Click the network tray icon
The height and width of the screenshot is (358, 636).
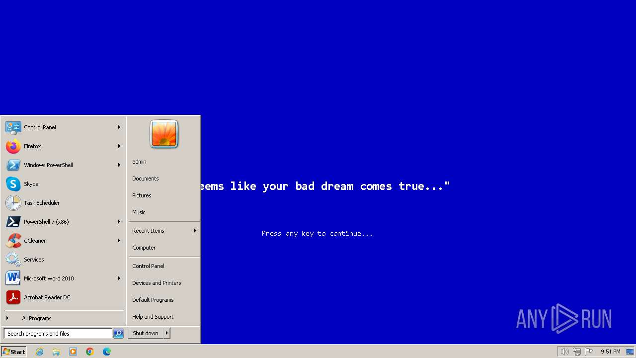point(577,352)
